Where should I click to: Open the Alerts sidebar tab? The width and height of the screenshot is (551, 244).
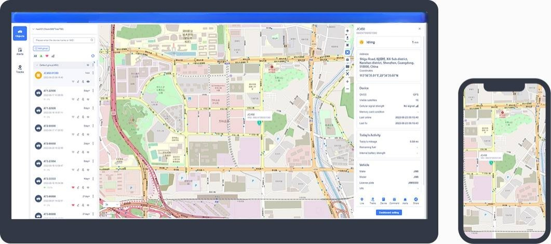tap(20, 51)
